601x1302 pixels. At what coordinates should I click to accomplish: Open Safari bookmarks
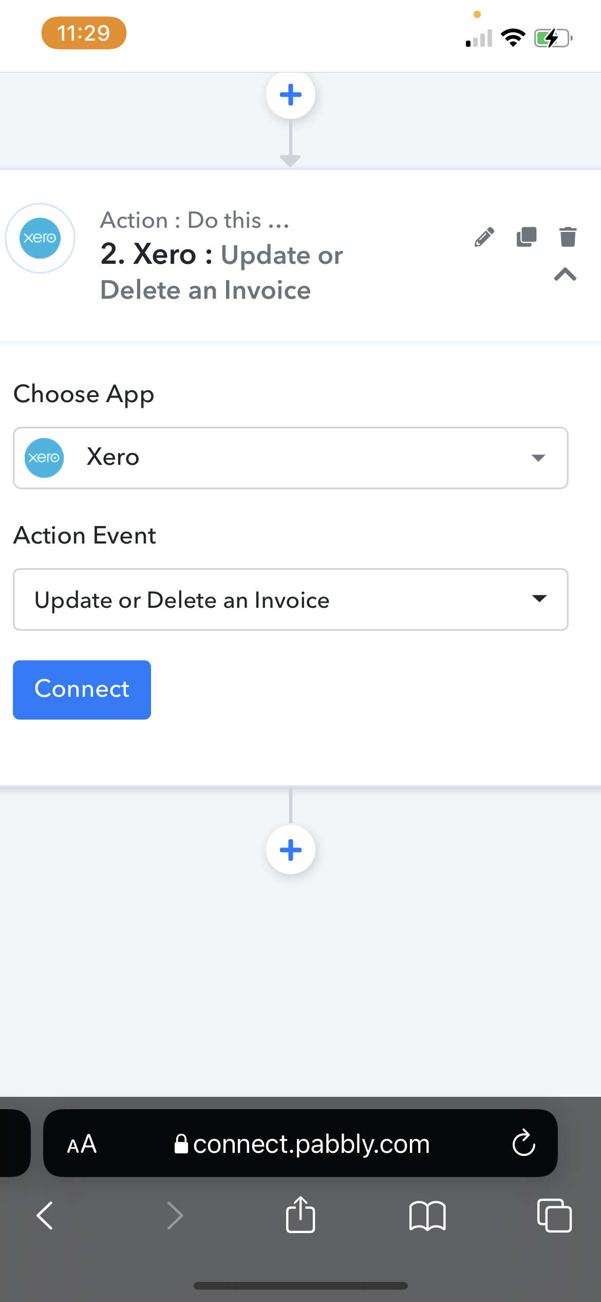(x=427, y=1216)
